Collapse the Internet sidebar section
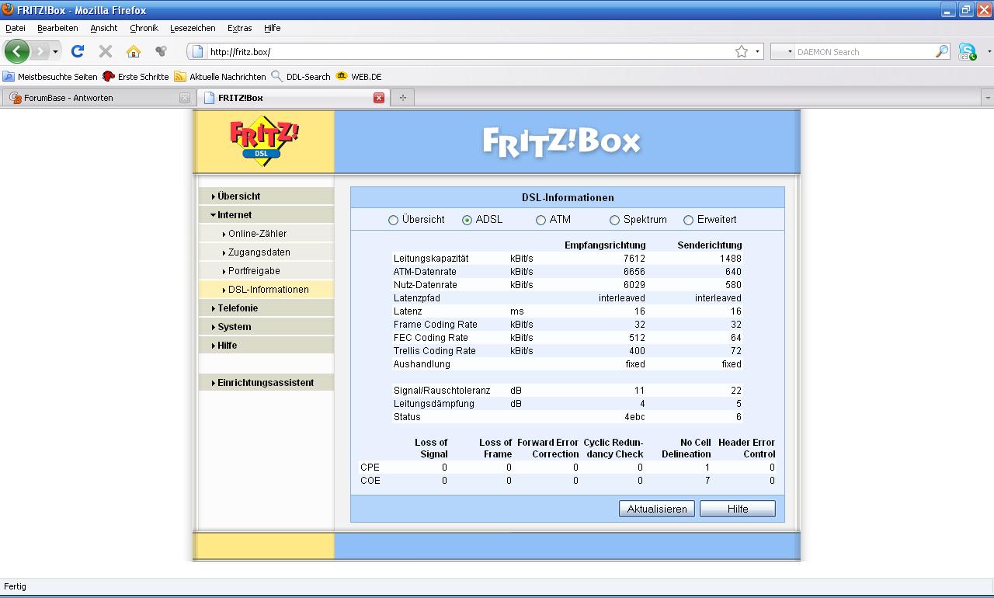 266,215
